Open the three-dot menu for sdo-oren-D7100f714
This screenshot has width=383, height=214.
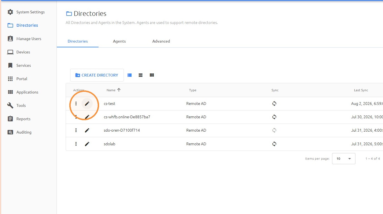76,130
